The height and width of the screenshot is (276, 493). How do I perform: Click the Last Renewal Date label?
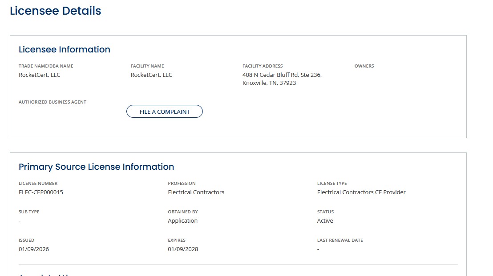[x=340, y=240]
